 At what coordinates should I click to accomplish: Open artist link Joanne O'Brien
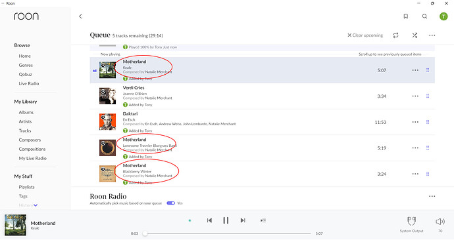(135, 94)
